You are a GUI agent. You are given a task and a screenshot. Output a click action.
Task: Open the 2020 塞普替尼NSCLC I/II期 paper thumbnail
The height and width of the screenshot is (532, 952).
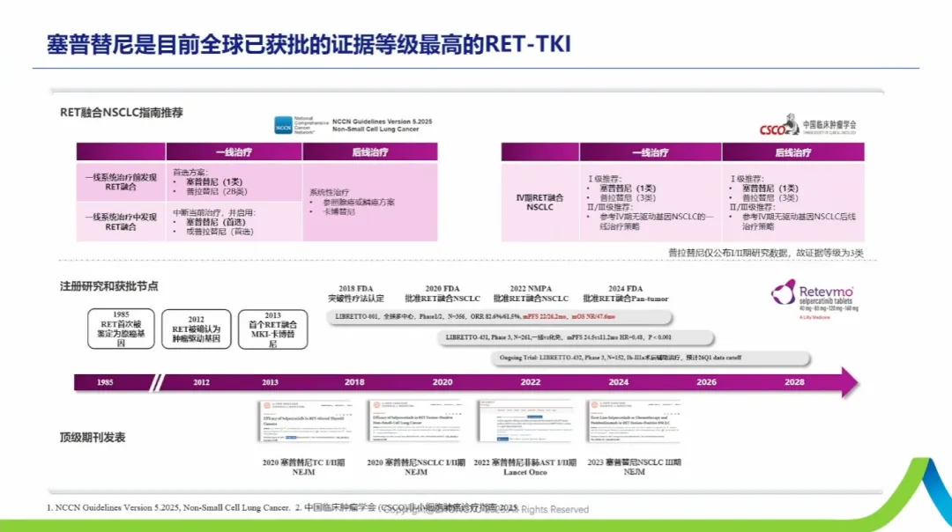click(x=415, y=421)
